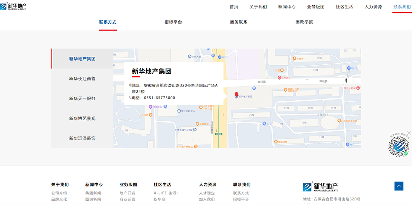This screenshot has width=412, height=204.
Task: Click the footer Xinhua Real Estate logo
Action: pos(320,187)
